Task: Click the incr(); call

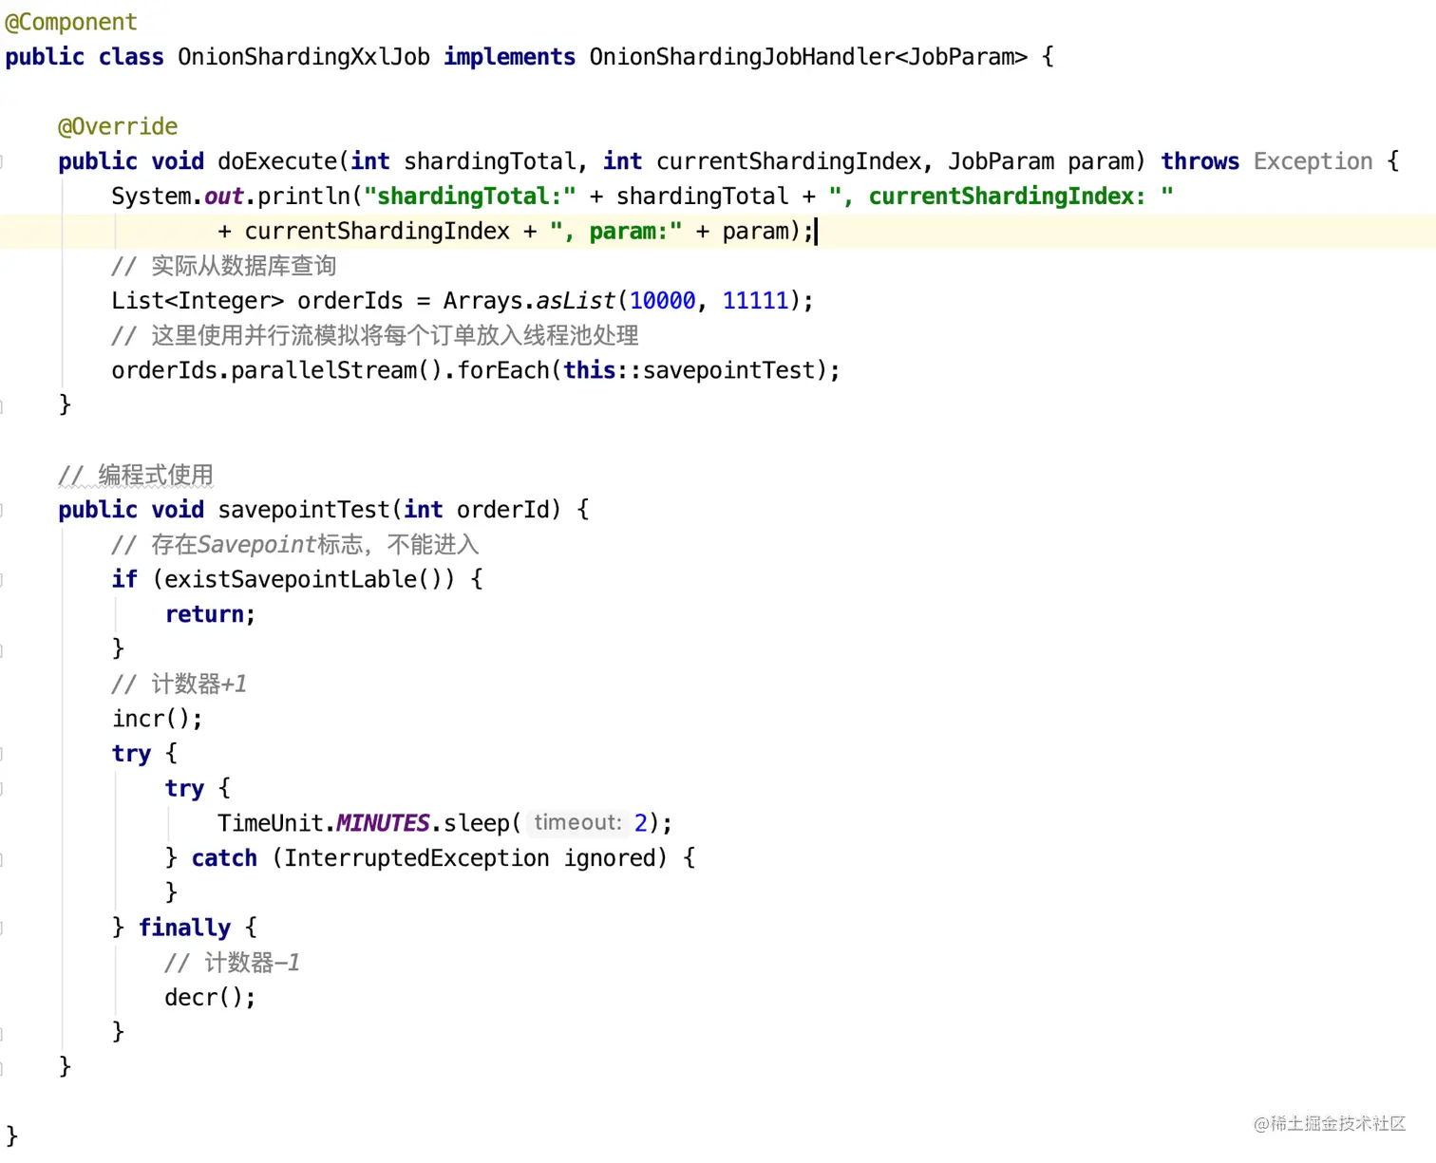Action: 157,719
